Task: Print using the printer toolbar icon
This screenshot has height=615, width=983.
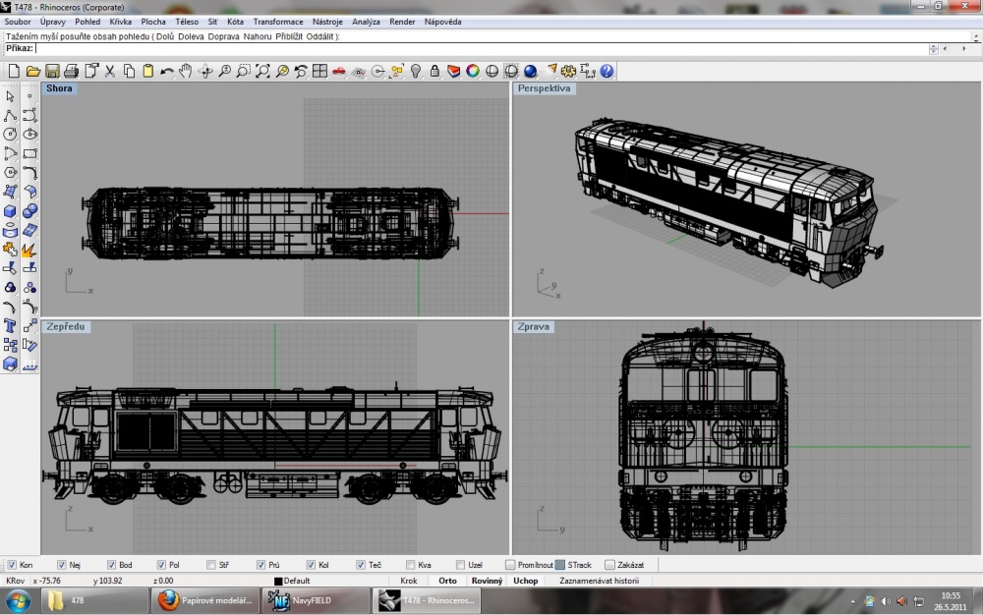Action: 72,72
